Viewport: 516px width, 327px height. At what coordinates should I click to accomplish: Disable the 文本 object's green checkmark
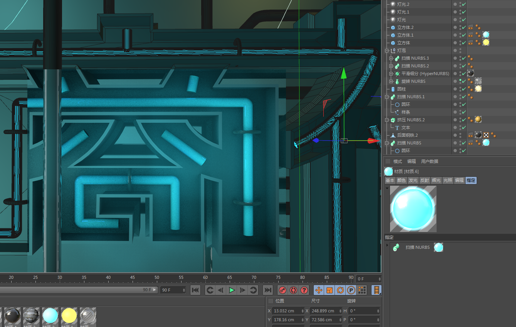(x=464, y=127)
